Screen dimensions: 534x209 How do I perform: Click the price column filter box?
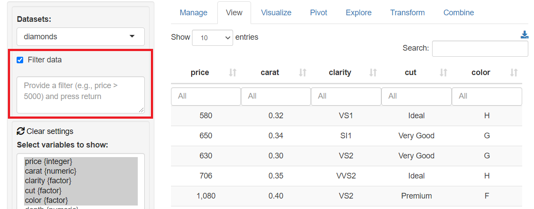206,96
